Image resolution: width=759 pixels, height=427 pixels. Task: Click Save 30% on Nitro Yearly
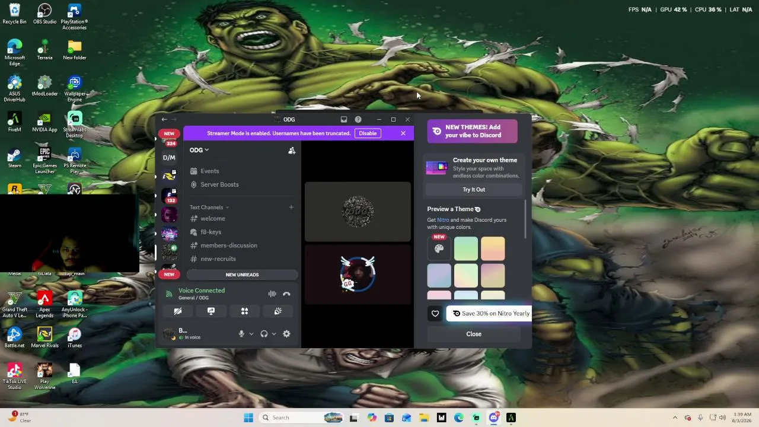point(489,314)
